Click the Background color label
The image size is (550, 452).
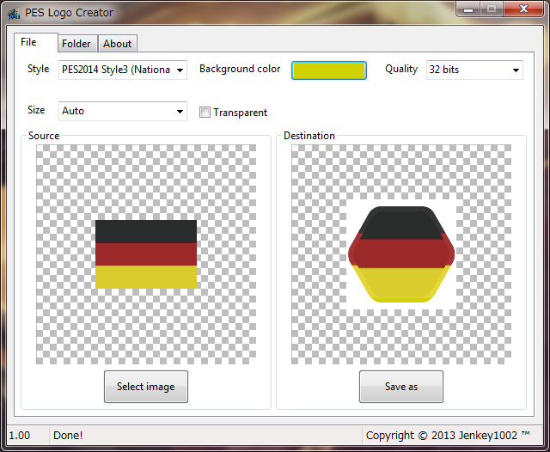click(x=240, y=69)
